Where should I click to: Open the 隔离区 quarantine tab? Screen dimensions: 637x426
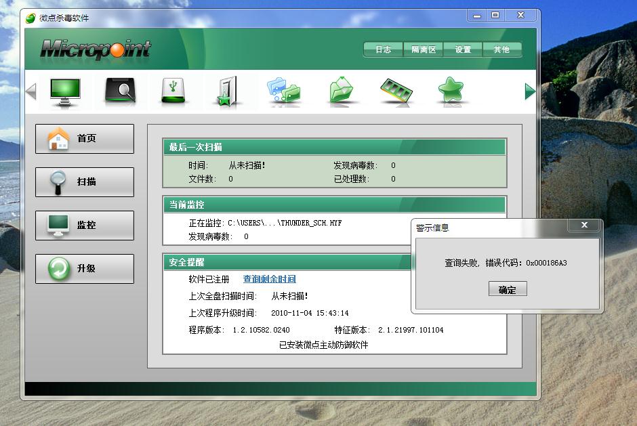pyautogui.click(x=424, y=49)
